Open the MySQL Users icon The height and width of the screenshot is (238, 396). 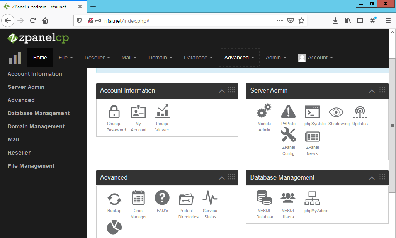pyautogui.click(x=288, y=198)
